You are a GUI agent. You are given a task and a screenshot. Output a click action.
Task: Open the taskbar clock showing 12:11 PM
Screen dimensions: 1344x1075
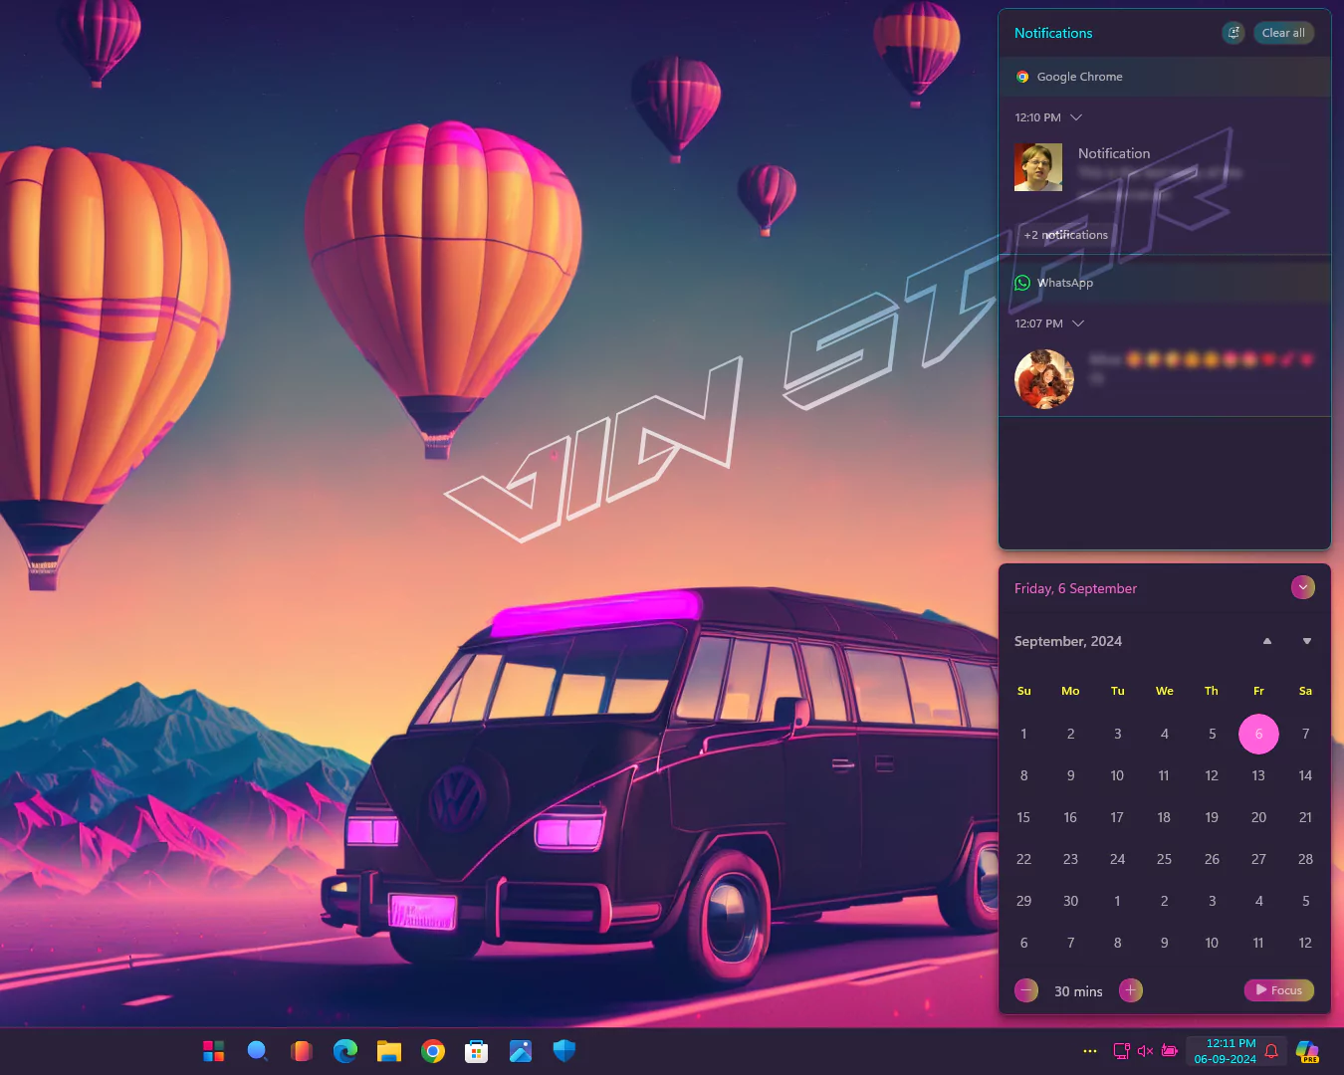[x=1225, y=1051]
